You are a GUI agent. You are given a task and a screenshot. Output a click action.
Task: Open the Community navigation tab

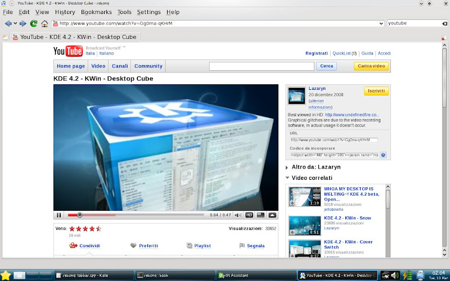(148, 66)
